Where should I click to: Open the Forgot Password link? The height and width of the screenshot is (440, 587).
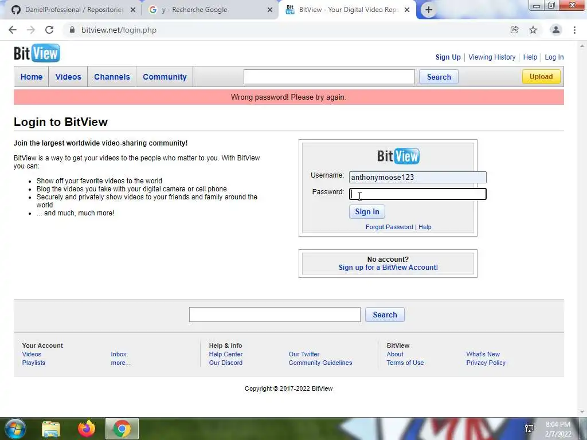[x=389, y=227]
